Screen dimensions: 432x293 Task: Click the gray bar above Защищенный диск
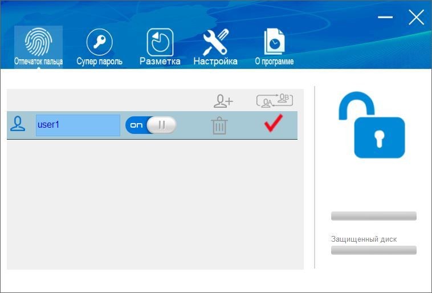coord(374,216)
